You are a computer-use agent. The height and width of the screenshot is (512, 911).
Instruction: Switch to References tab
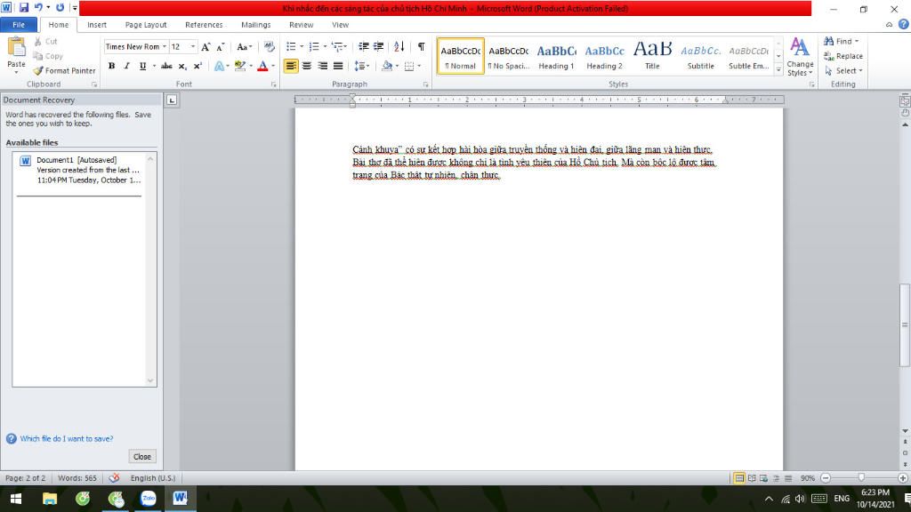pos(204,25)
